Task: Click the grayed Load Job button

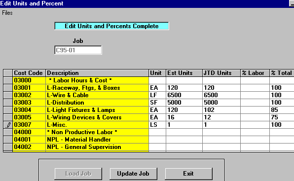Action: [78, 174]
